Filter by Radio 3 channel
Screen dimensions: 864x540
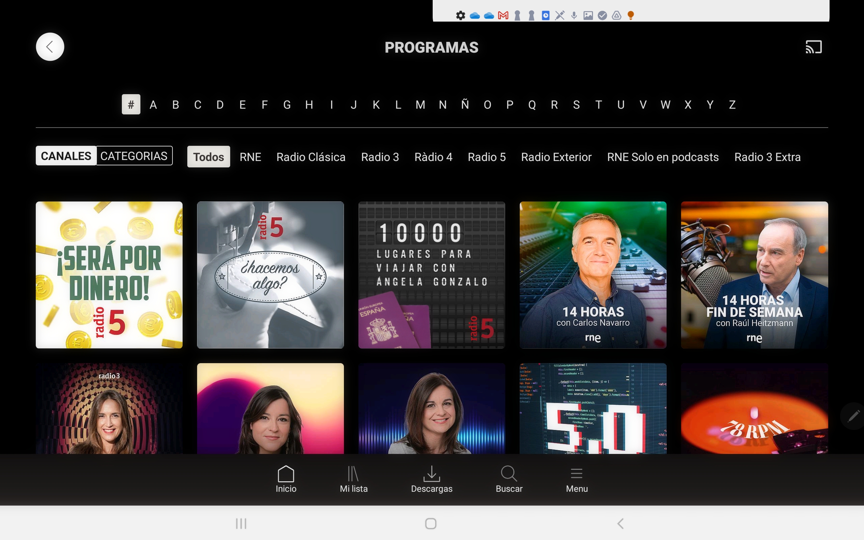click(380, 157)
